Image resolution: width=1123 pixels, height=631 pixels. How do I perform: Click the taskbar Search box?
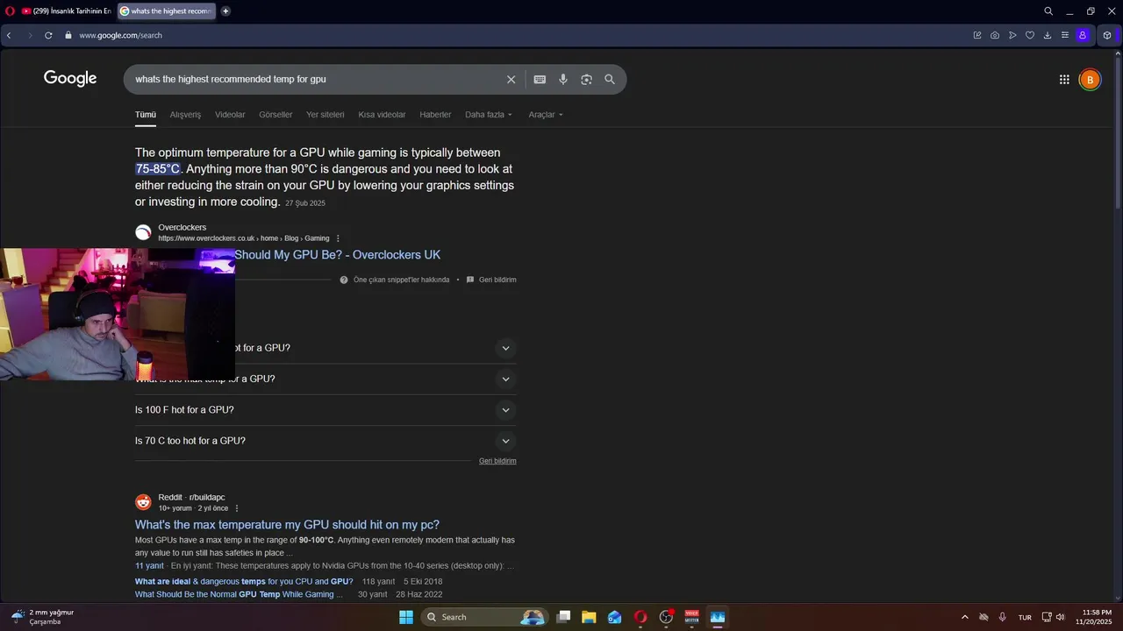pos(484,617)
